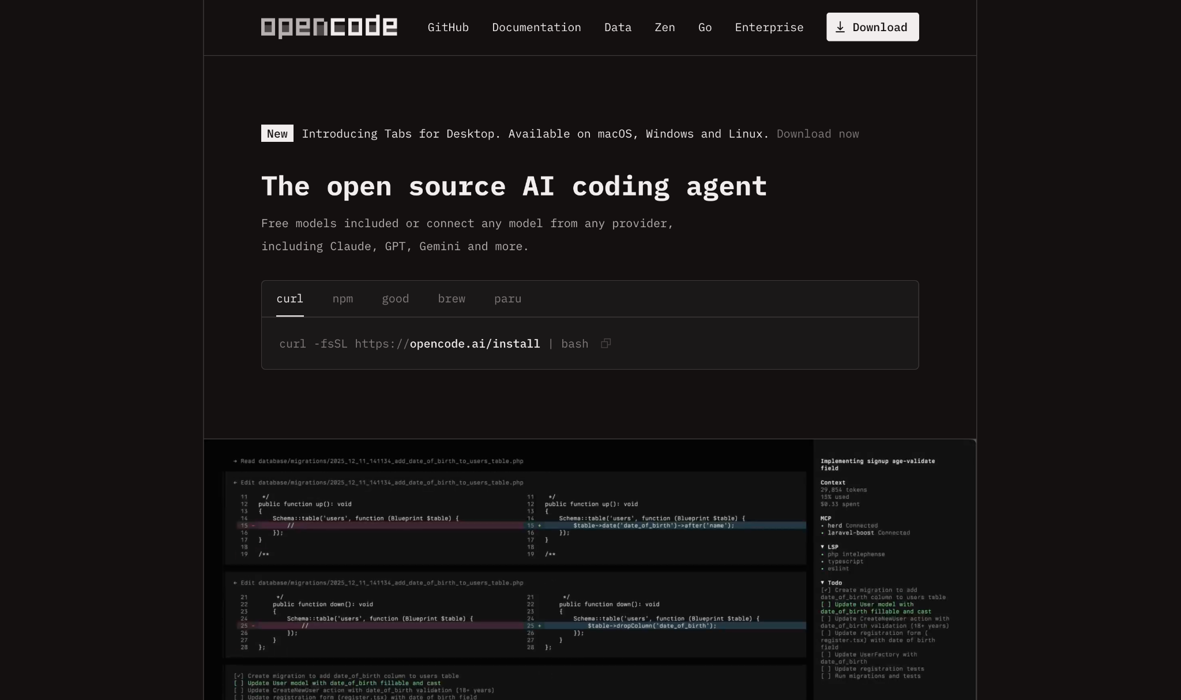
Task: Click the 'herd Connected' MCP entry
Action: pos(851,525)
